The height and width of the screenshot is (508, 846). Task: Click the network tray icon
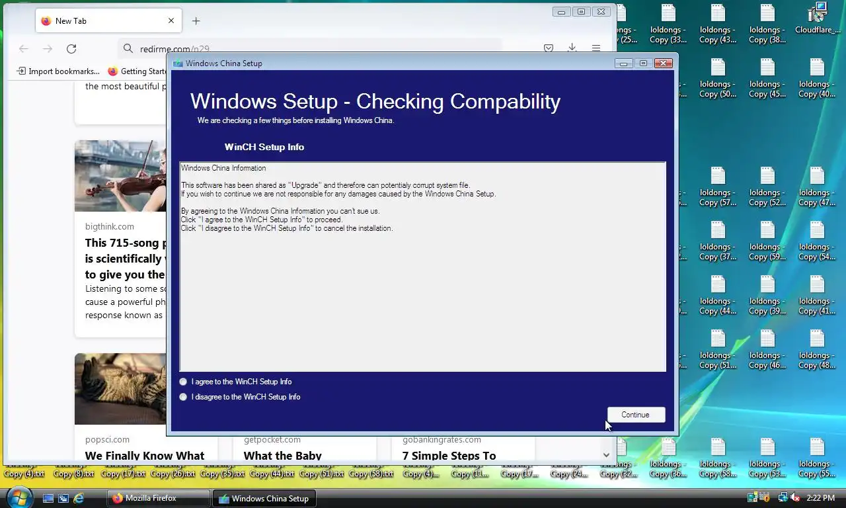pos(783,498)
